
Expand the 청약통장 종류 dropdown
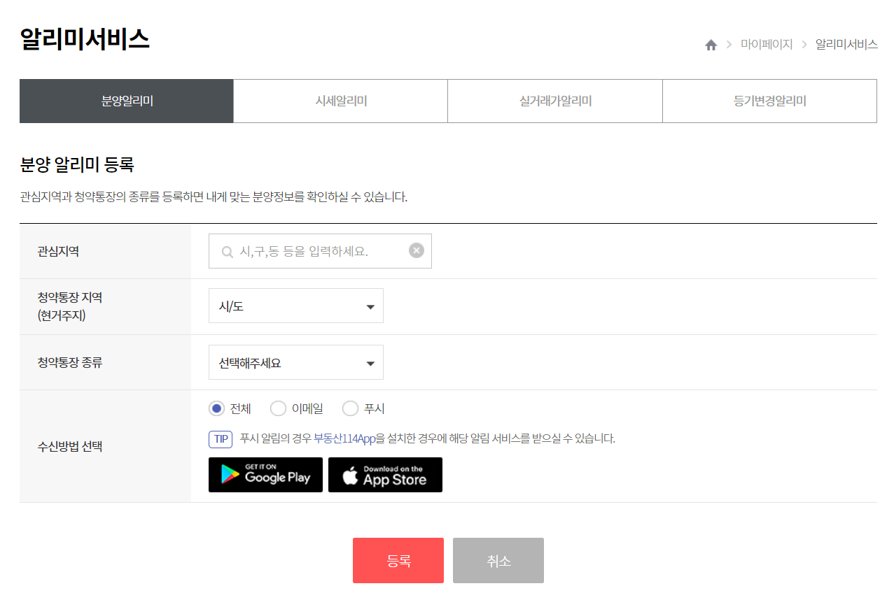click(x=295, y=362)
